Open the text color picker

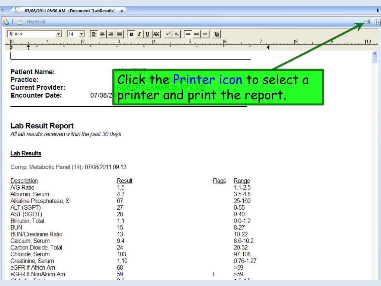coord(216,34)
